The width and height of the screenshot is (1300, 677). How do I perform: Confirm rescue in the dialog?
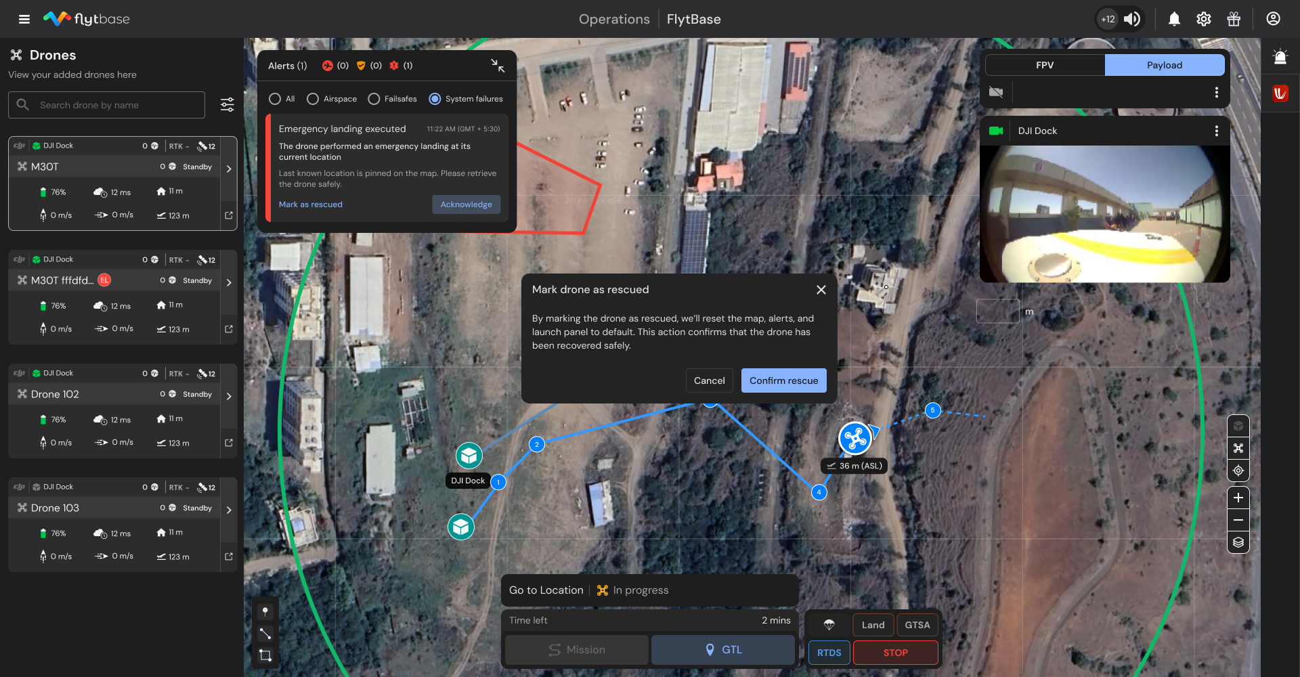click(784, 380)
